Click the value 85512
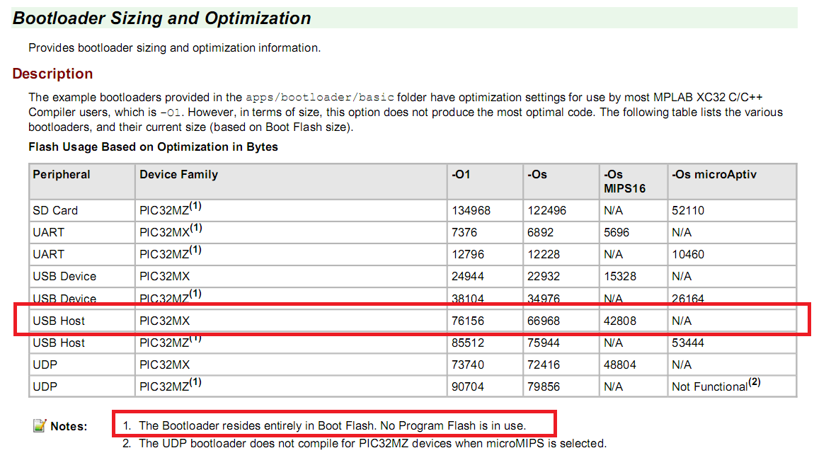Viewport: 814px width, 465px height. (468, 343)
